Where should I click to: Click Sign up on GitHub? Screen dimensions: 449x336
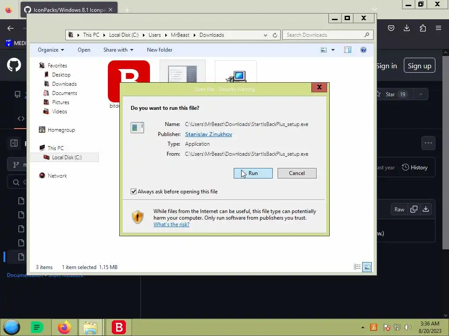coord(420,66)
